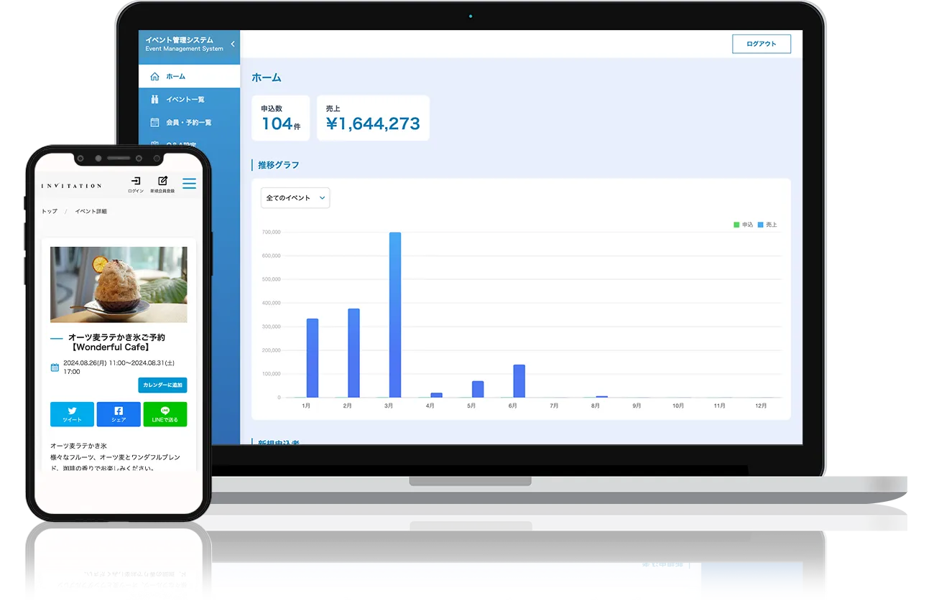Tap the calendar icon beside event date

tap(55, 368)
